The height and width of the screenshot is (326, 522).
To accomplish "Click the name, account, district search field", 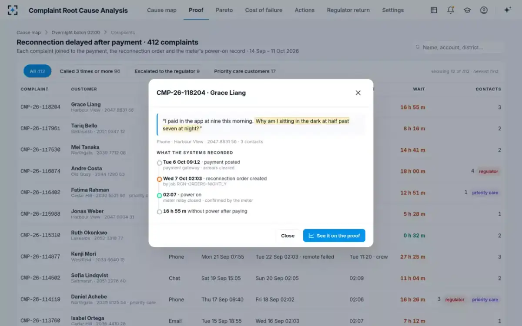I will click(457, 47).
